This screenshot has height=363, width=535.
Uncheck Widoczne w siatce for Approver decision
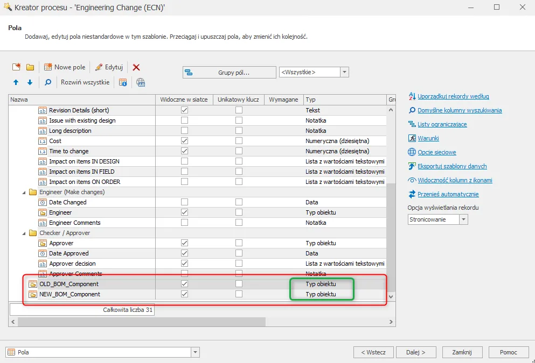[x=184, y=263]
